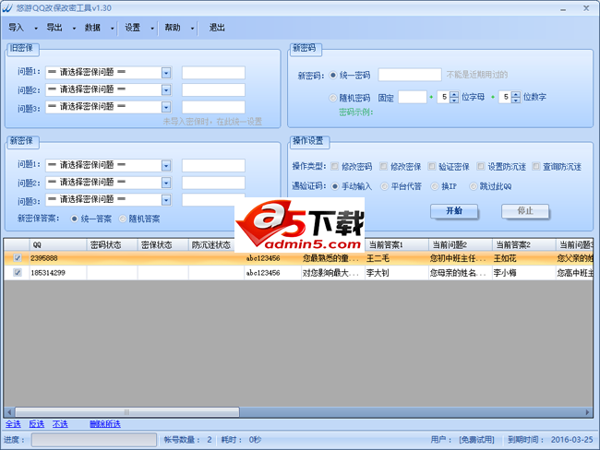Expand 新密保 问题1 dropdown
This screenshot has width=600, height=450.
coord(166,166)
